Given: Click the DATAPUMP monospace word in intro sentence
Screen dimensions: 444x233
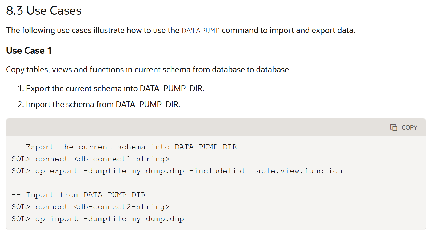Looking at the screenshot, I should coord(201,31).
